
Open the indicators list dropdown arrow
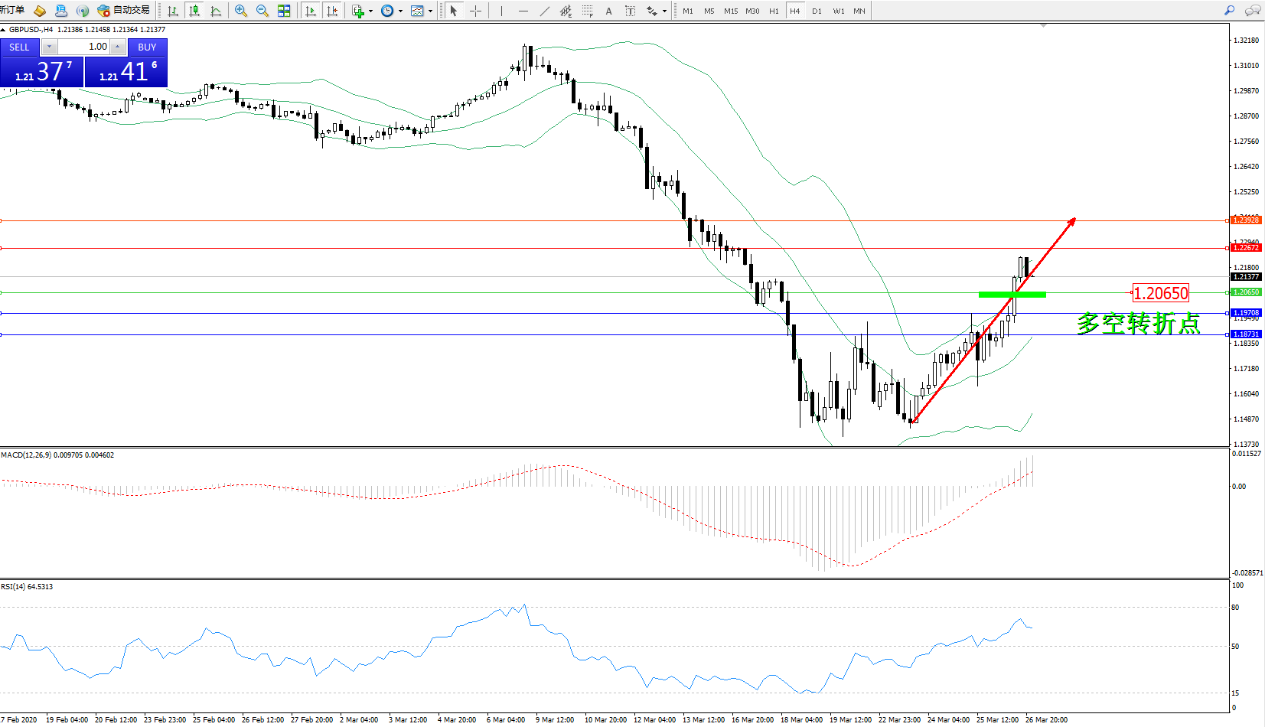371,11
